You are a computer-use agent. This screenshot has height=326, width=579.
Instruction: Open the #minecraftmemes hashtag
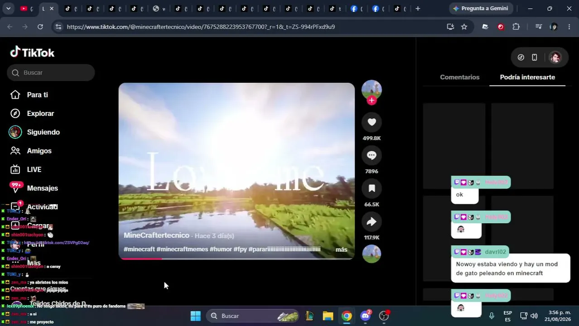pyautogui.click(x=182, y=249)
